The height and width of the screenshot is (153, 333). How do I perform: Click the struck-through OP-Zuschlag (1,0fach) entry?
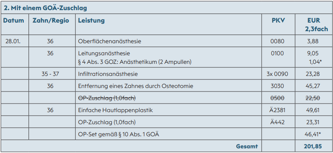[x=107, y=98]
